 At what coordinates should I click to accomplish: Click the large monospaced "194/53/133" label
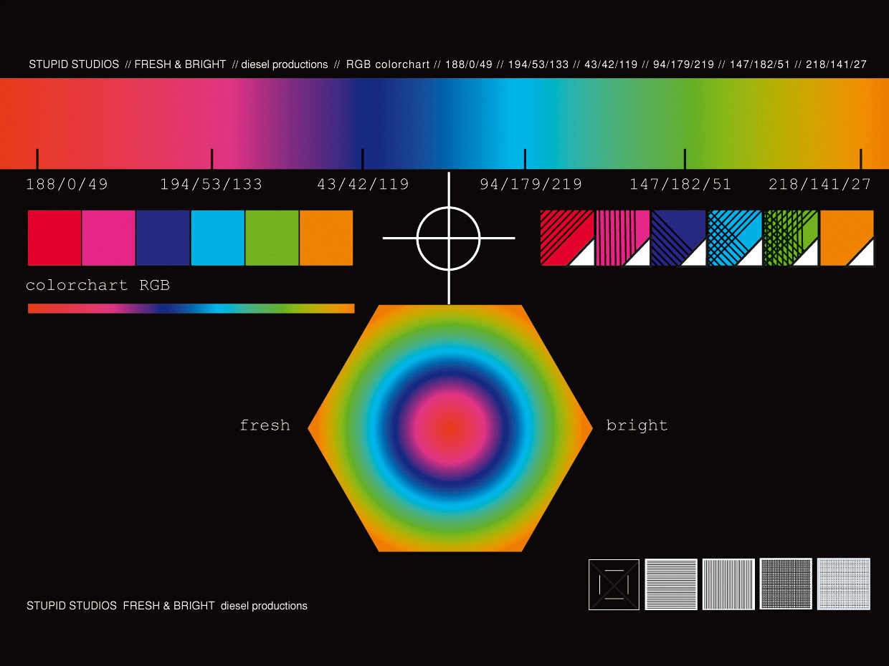click(211, 185)
